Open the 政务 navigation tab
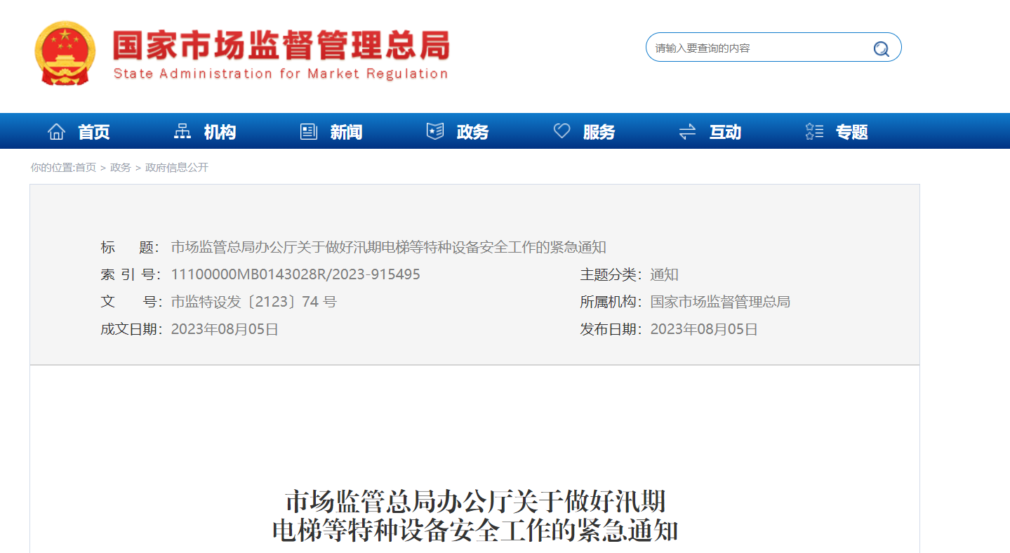The height and width of the screenshot is (553, 1010). click(x=472, y=132)
